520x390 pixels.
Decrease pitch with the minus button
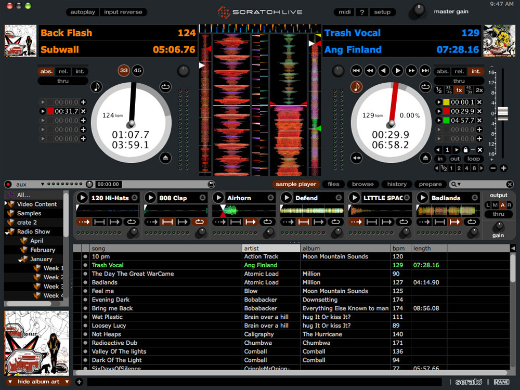pyautogui.click(x=493, y=168)
